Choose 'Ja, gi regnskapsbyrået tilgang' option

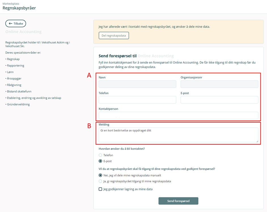(100, 181)
